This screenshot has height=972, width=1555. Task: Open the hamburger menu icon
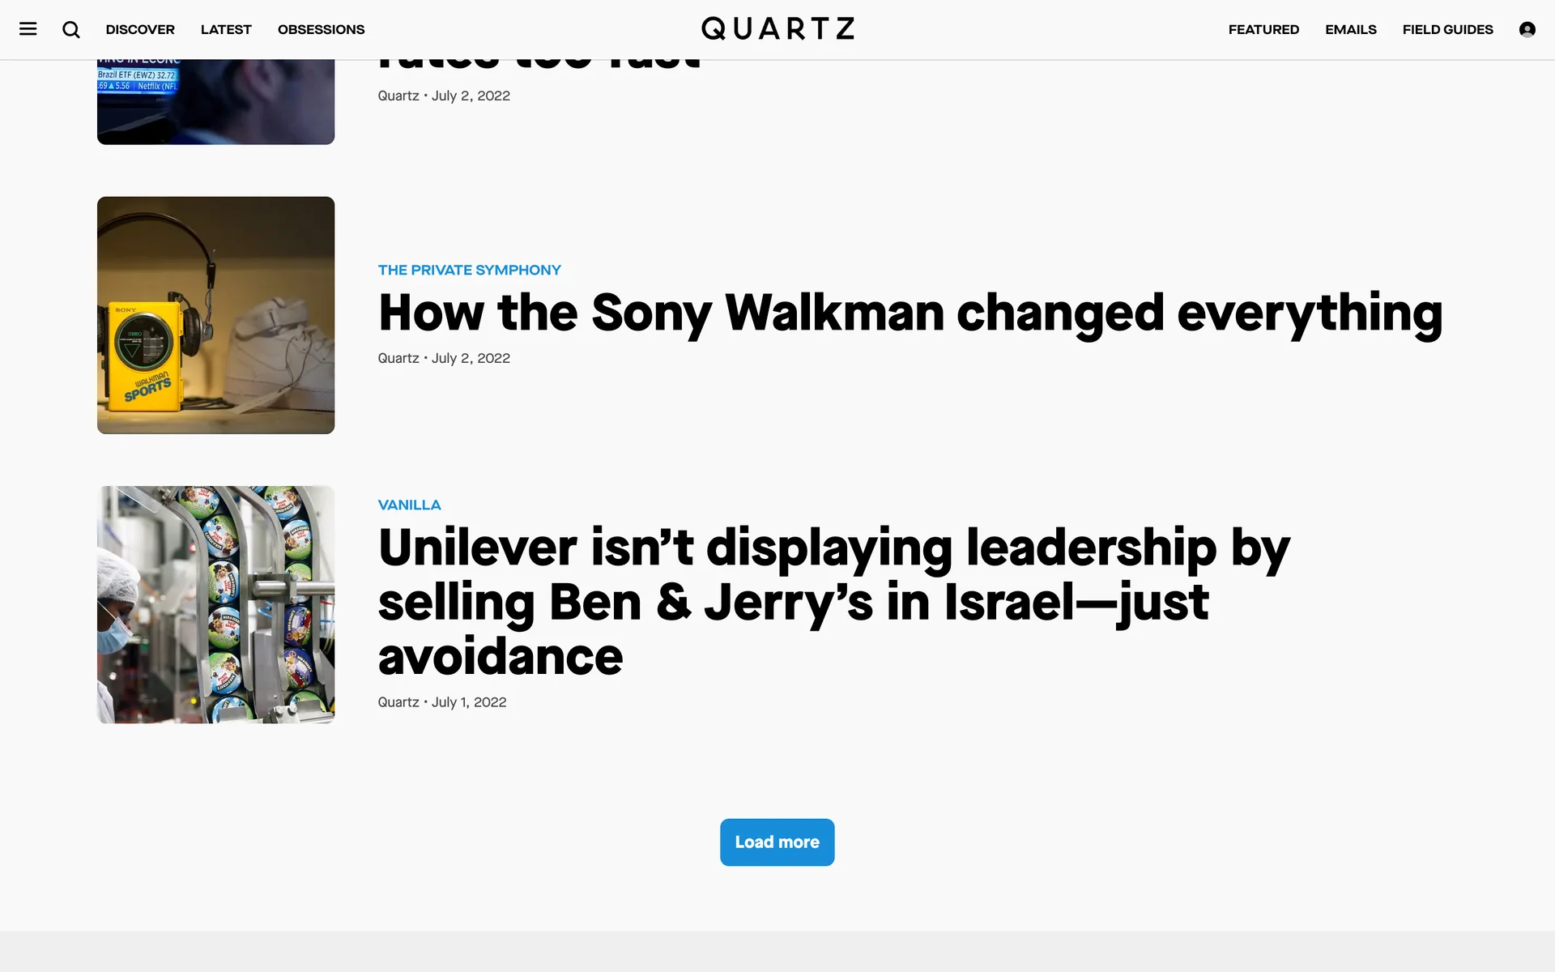click(28, 29)
